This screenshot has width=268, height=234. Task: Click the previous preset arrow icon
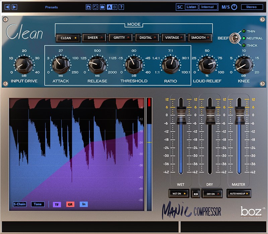point(7,7)
